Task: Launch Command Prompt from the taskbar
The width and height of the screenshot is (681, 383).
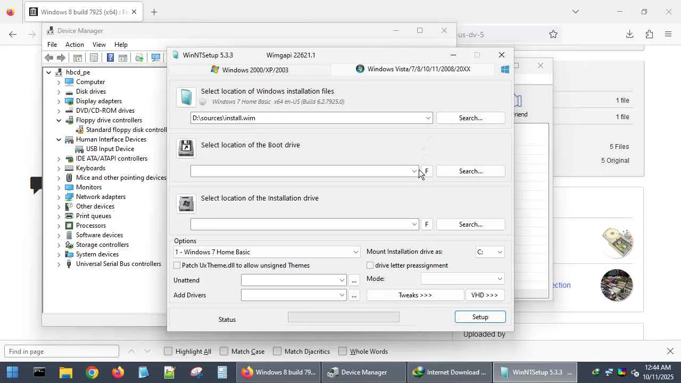Action: [39, 372]
